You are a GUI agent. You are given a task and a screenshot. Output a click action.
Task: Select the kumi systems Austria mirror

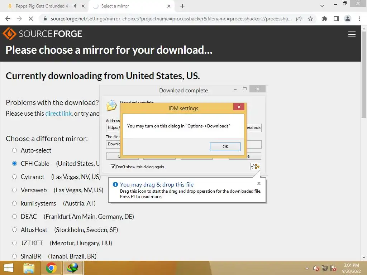14,203
